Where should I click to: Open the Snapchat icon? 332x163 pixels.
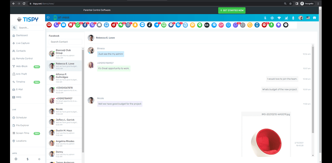click(x=135, y=25)
